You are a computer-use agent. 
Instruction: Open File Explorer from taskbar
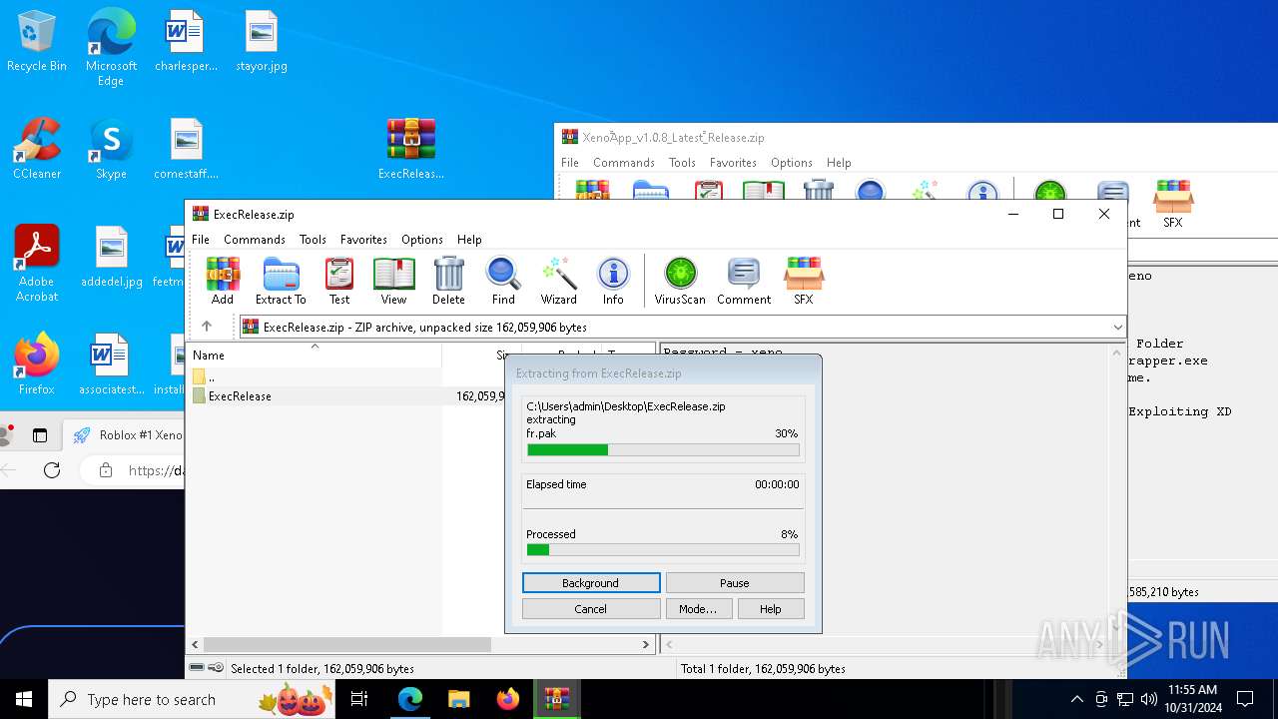click(x=459, y=699)
